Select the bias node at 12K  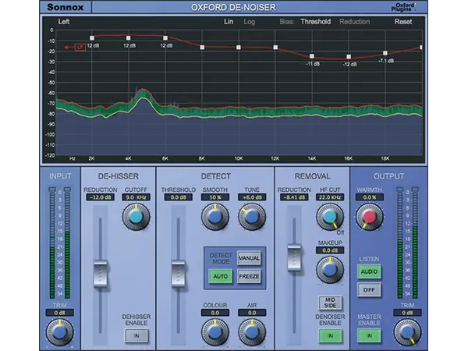point(275,47)
